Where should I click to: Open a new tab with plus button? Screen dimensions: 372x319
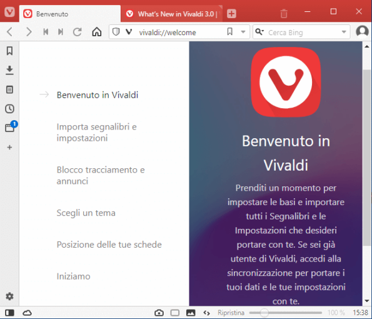231,14
